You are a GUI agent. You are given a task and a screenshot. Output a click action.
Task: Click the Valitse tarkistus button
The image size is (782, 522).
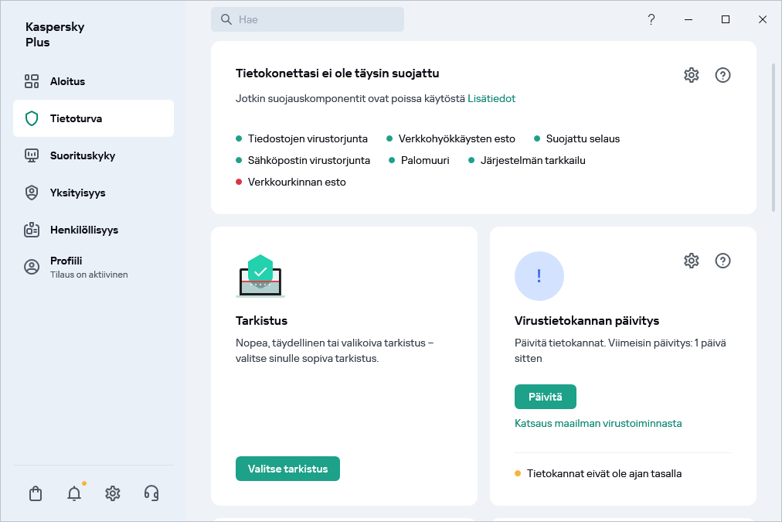point(287,469)
